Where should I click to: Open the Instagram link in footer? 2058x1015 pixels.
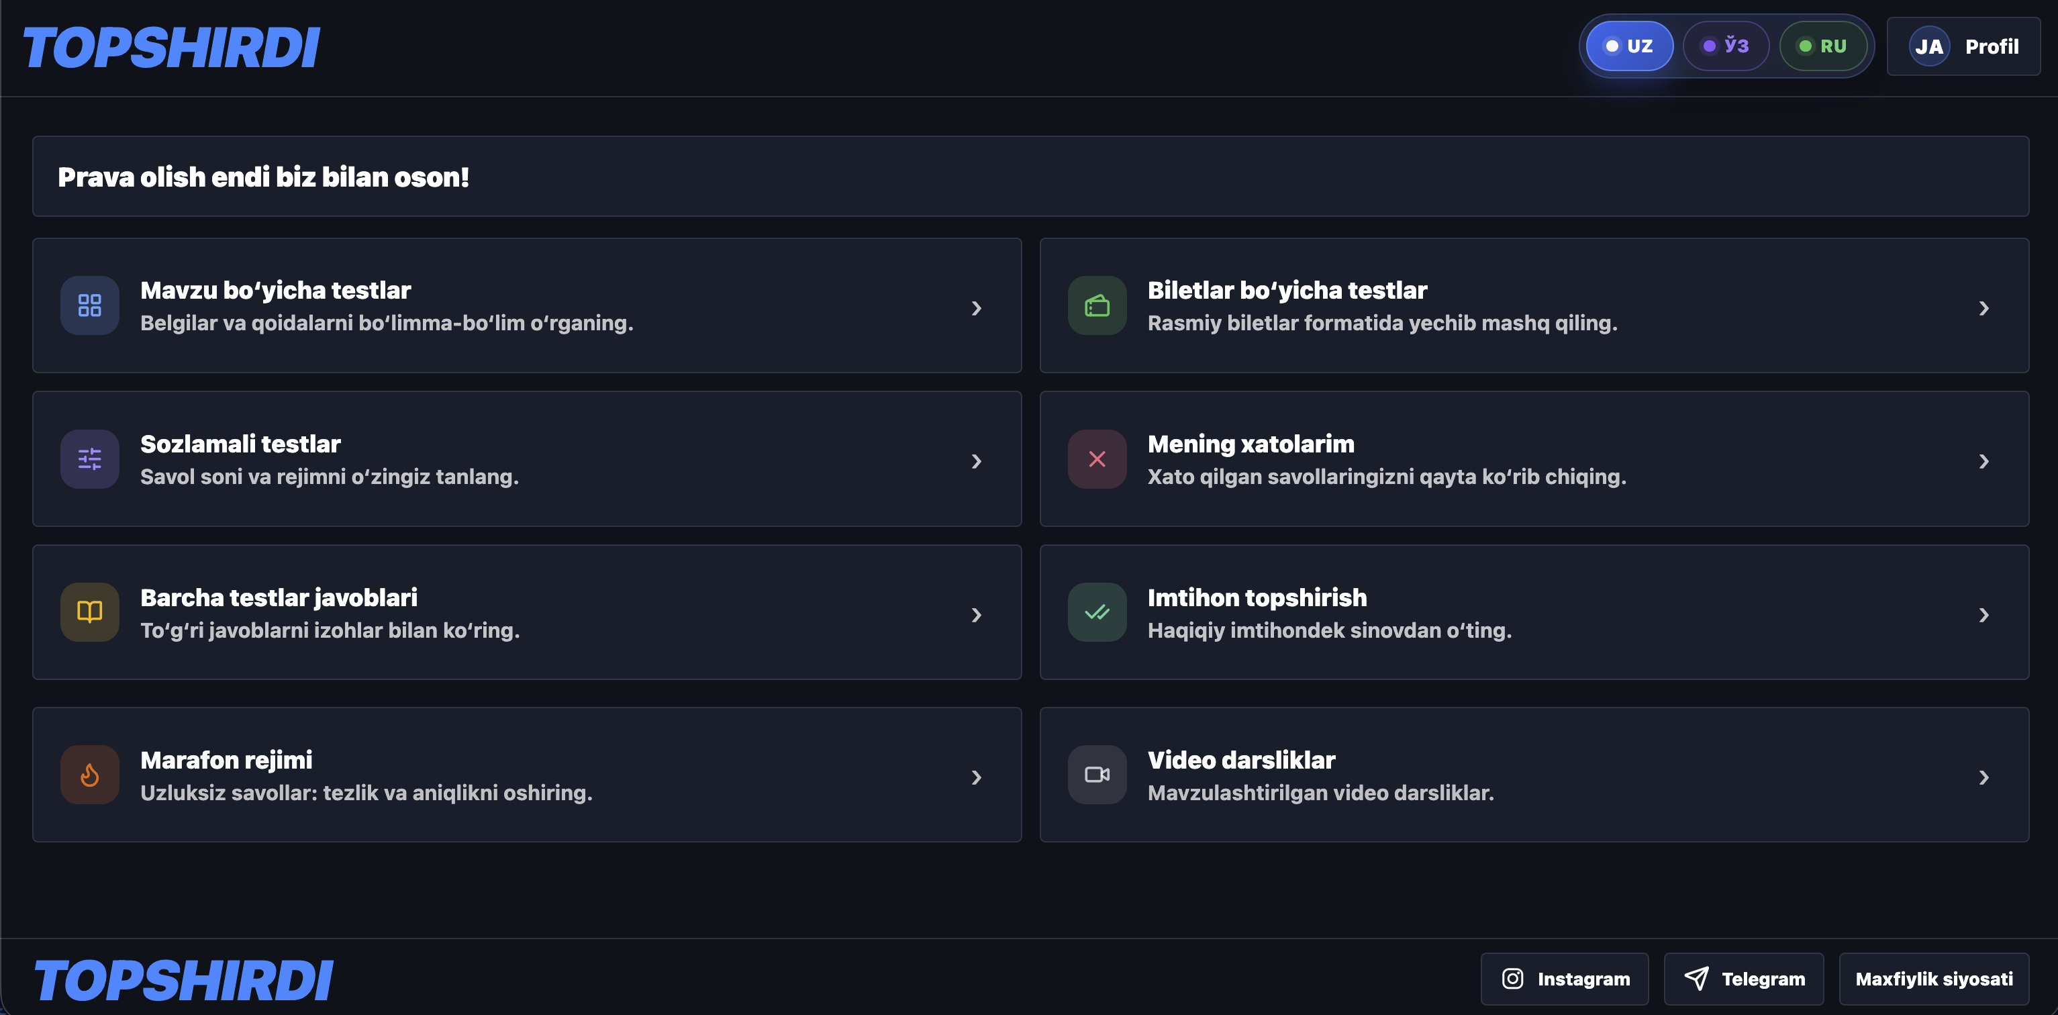click(1564, 979)
